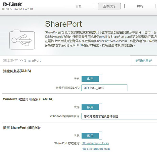Click the D-Link logo
The height and width of the screenshot is (152, 157).
pyautogui.click(x=12, y=4)
